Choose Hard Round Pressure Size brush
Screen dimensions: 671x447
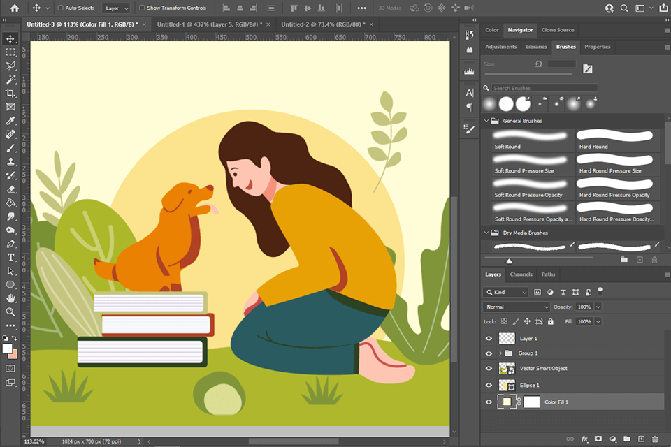click(x=617, y=164)
